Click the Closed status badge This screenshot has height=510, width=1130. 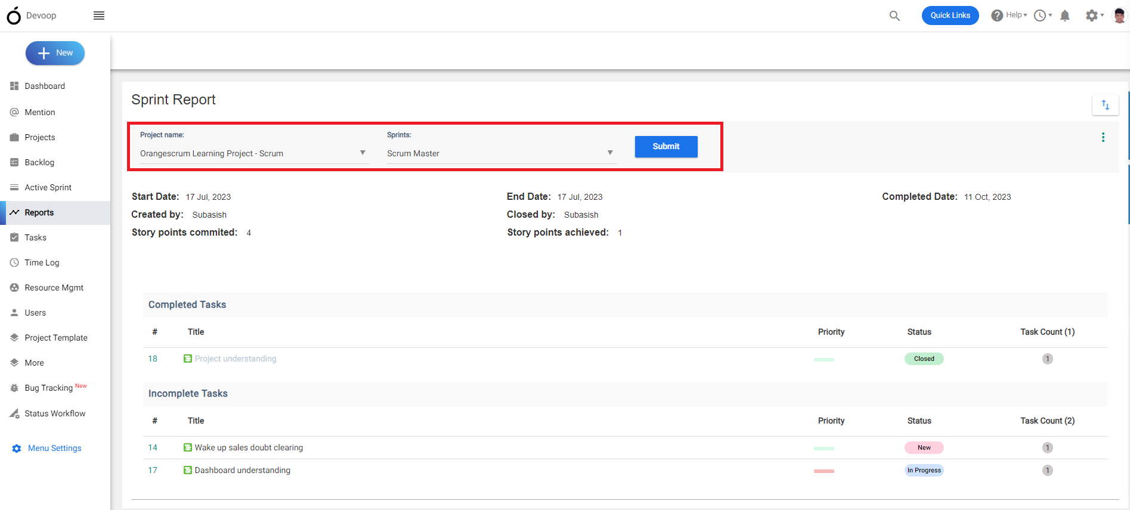[924, 358]
